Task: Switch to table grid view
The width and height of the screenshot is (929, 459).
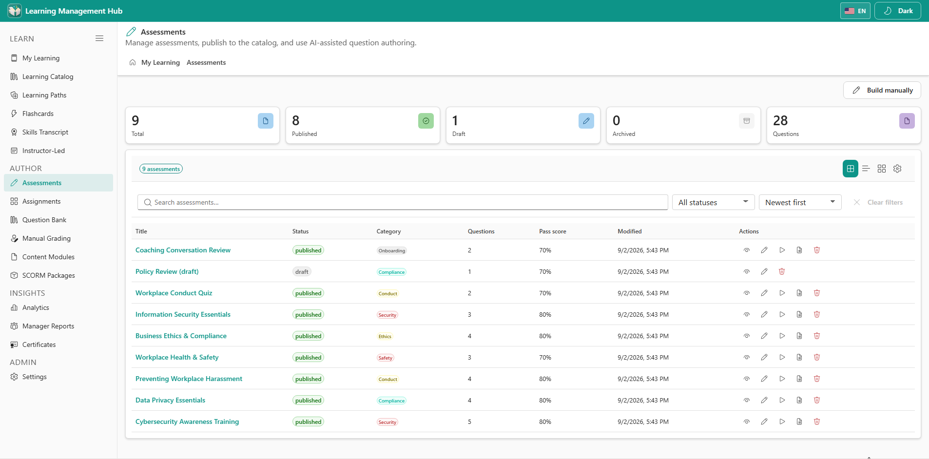Action: [851, 169]
